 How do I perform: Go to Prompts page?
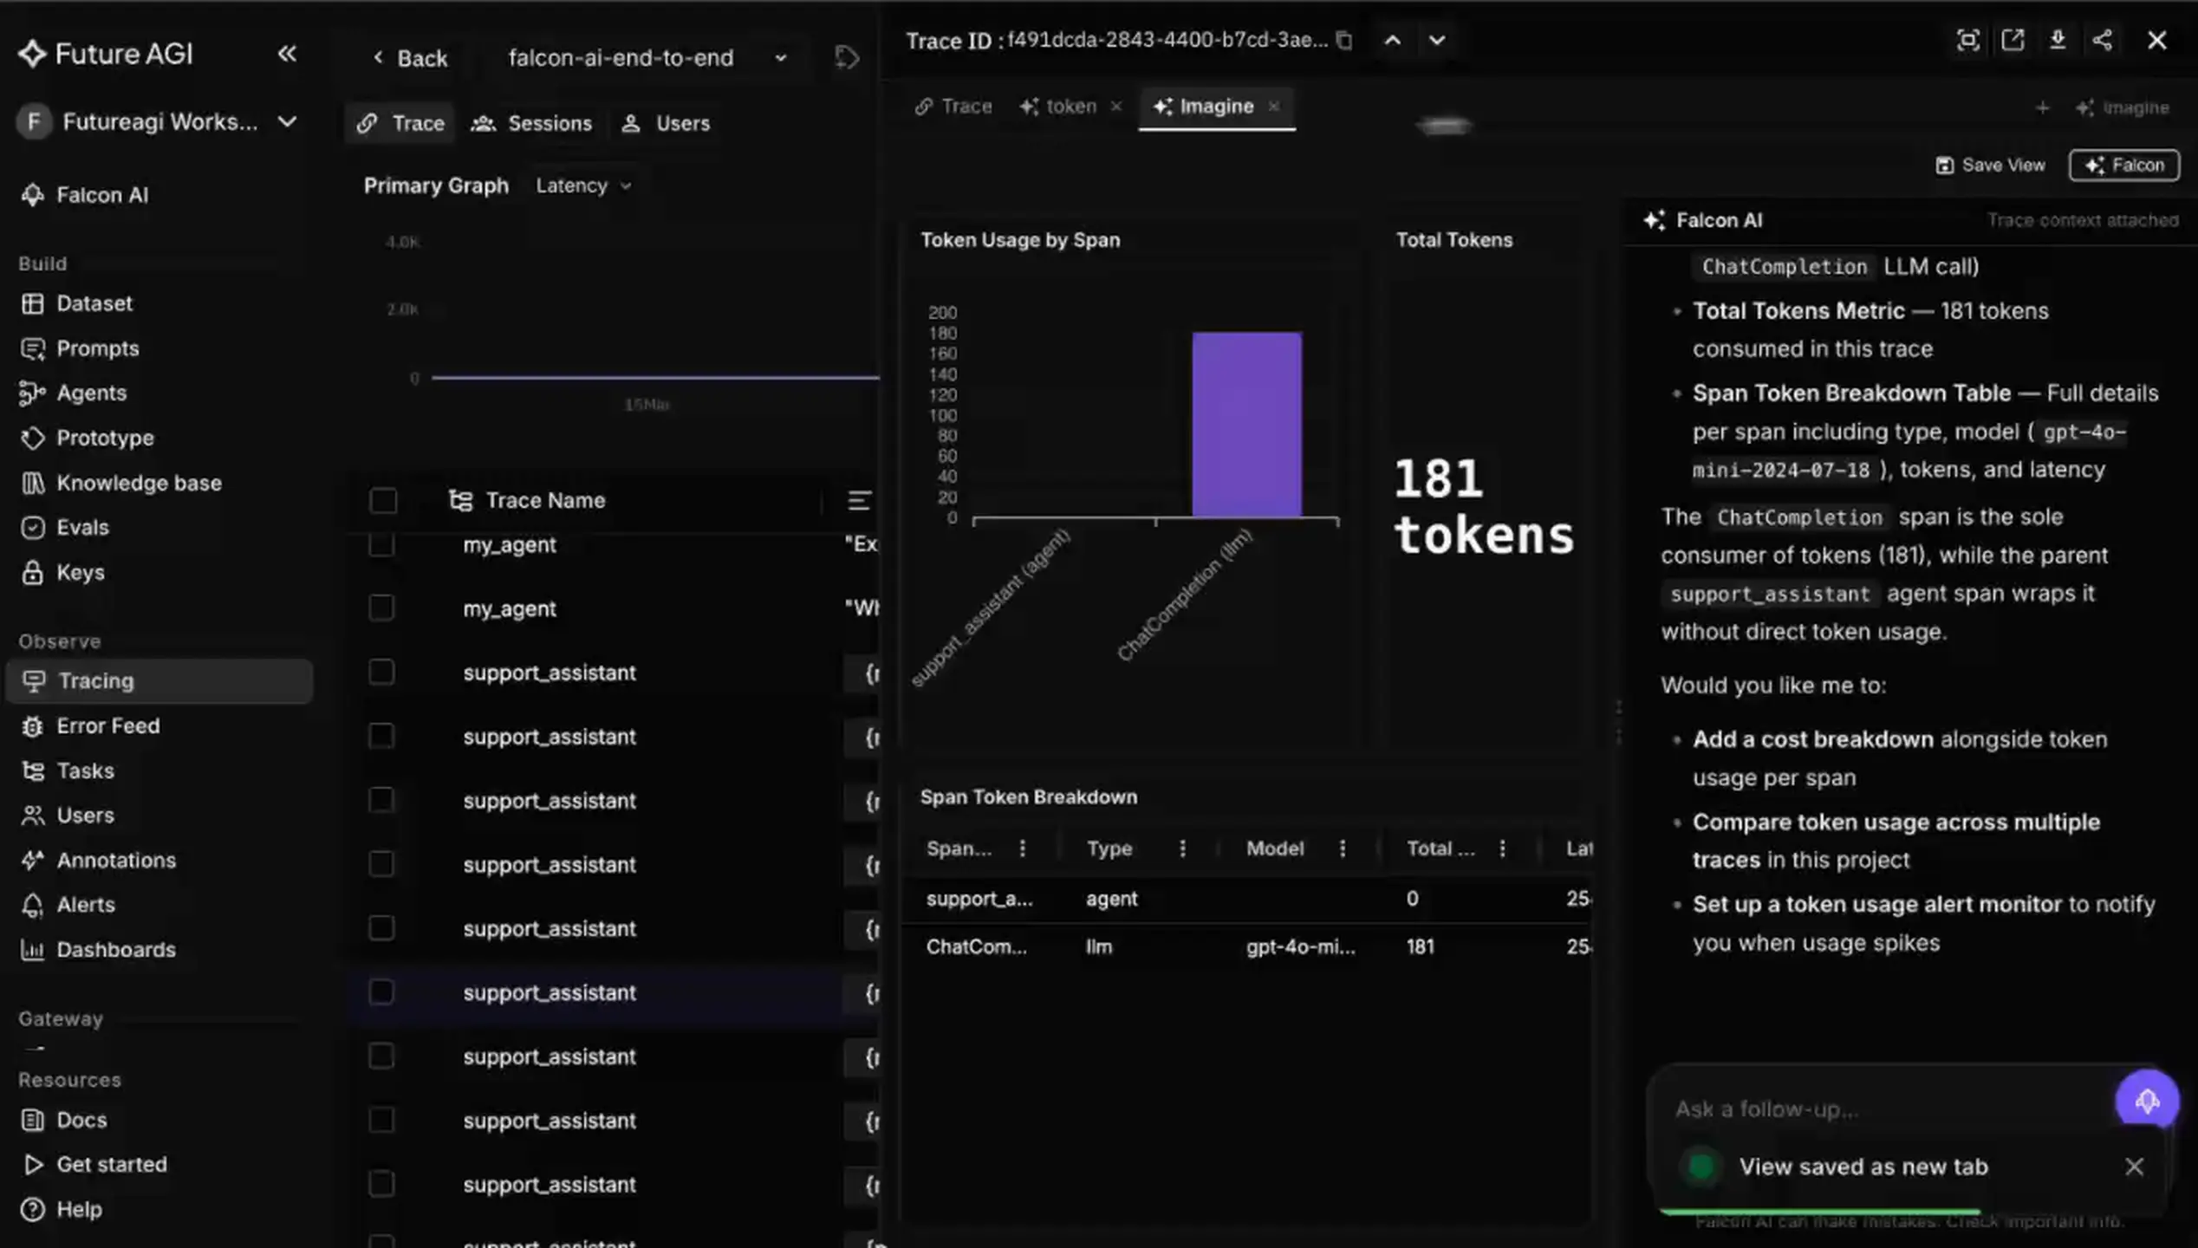[80, 348]
